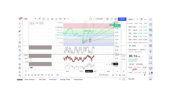Viewport: 170px width, 95px height.
Task: Open the Indicators fx menu
Action: point(48,19)
